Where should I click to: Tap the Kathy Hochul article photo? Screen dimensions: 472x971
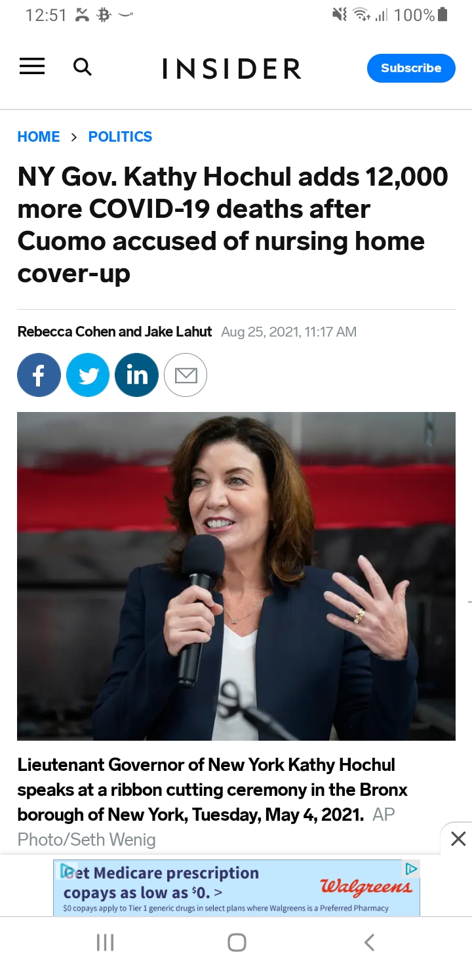tap(236, 576)
